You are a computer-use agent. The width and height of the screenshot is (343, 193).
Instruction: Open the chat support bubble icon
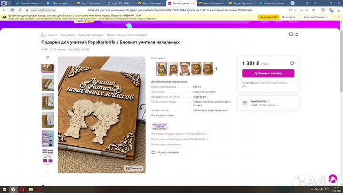[333, 179]
